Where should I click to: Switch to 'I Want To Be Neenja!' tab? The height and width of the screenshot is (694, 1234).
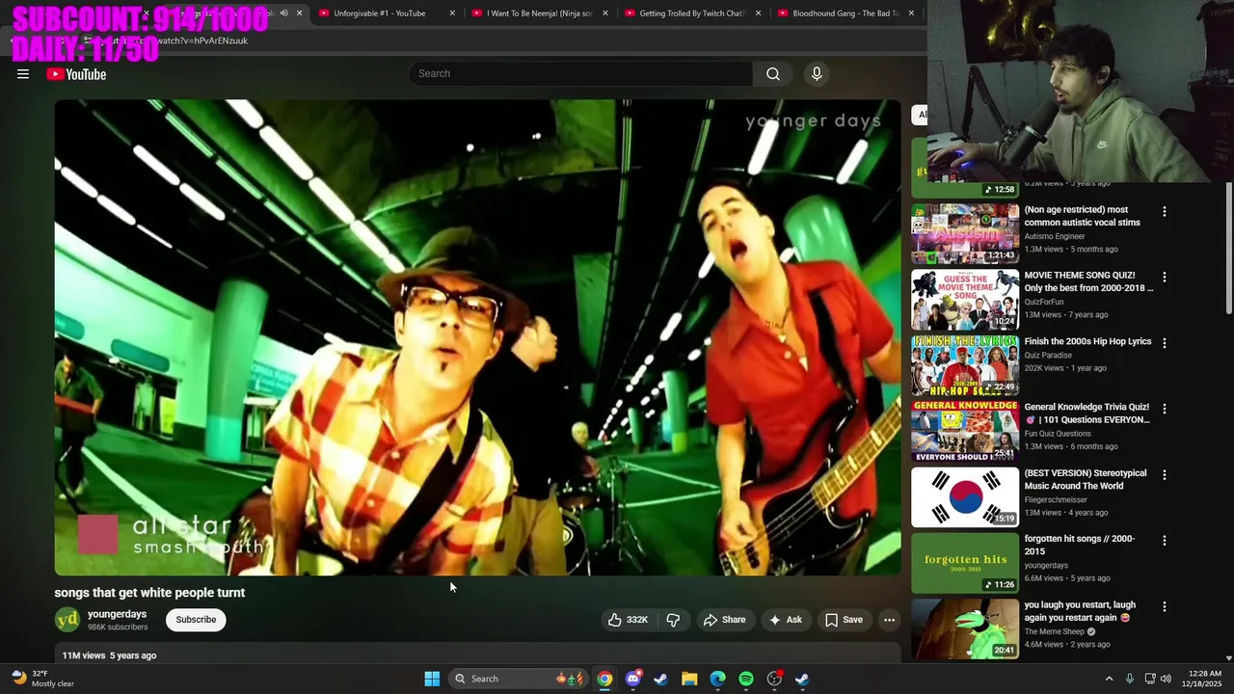539,13
